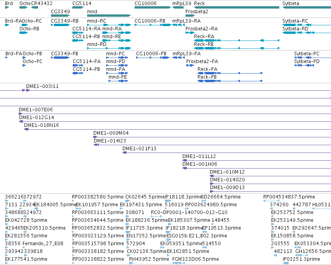Click protein CG3349-PB label
331x265 pixels.
point(65,54)
